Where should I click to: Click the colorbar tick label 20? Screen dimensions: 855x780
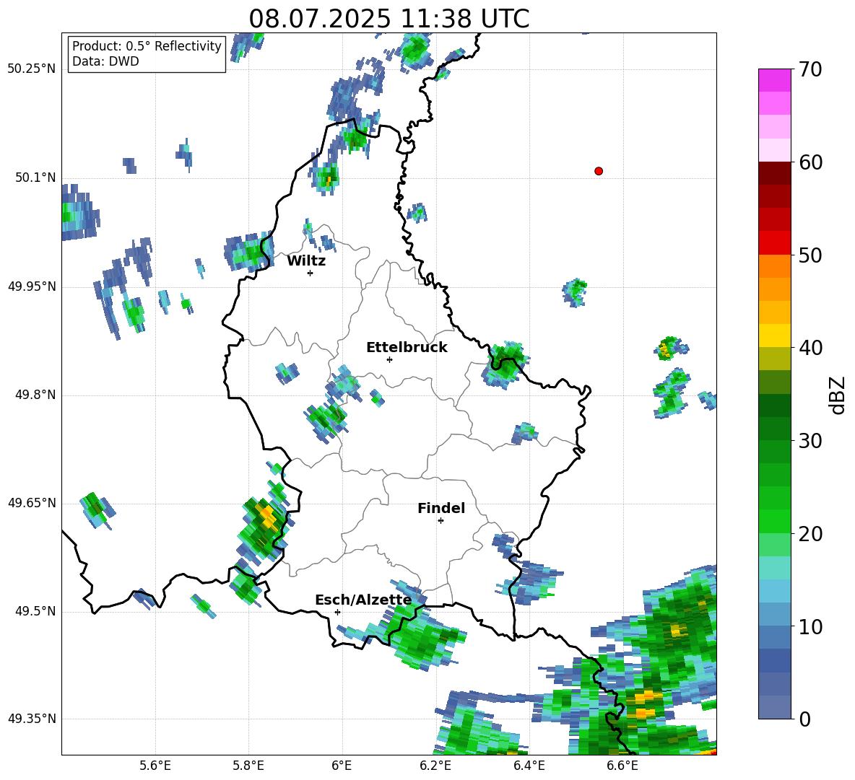(x=810, y=534)
